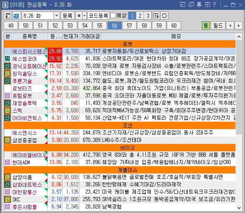
Task: Click the list panel toggle icon left of 56
Action: tap(8, 16)
